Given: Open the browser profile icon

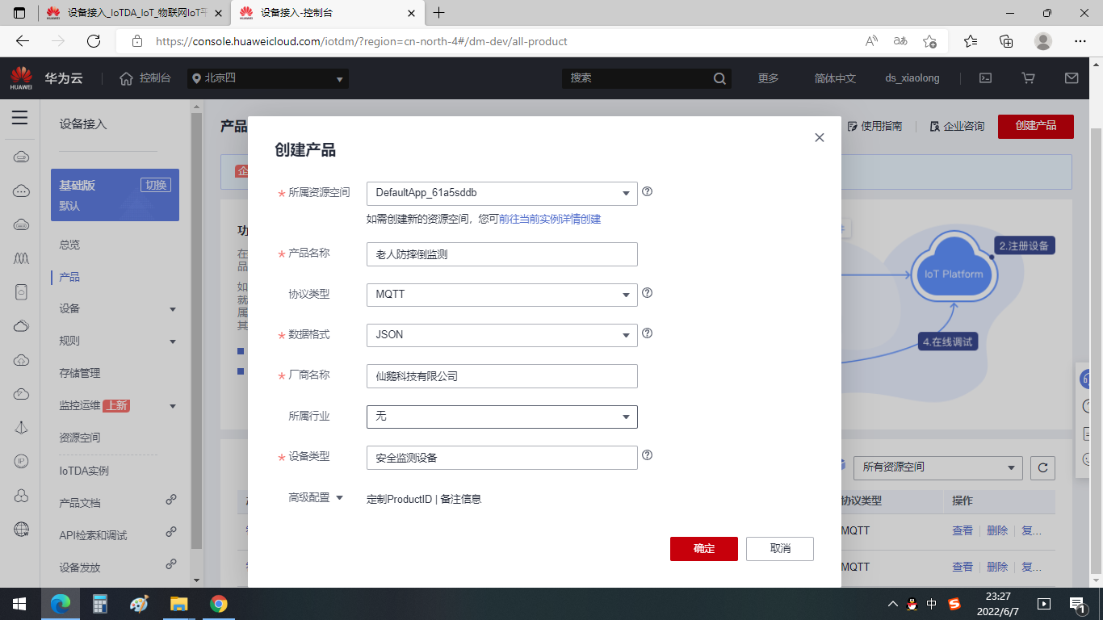Looking at the screenshot, I should [x=1043, y=41].
